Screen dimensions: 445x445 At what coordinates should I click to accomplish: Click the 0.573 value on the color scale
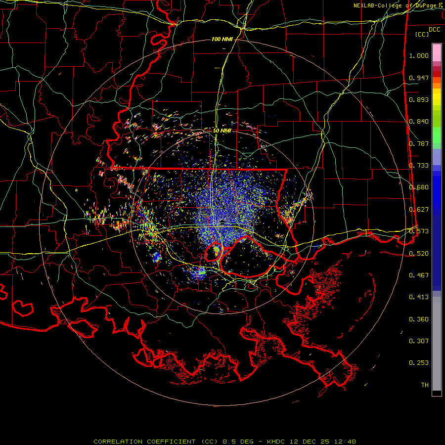click(419, 231)
